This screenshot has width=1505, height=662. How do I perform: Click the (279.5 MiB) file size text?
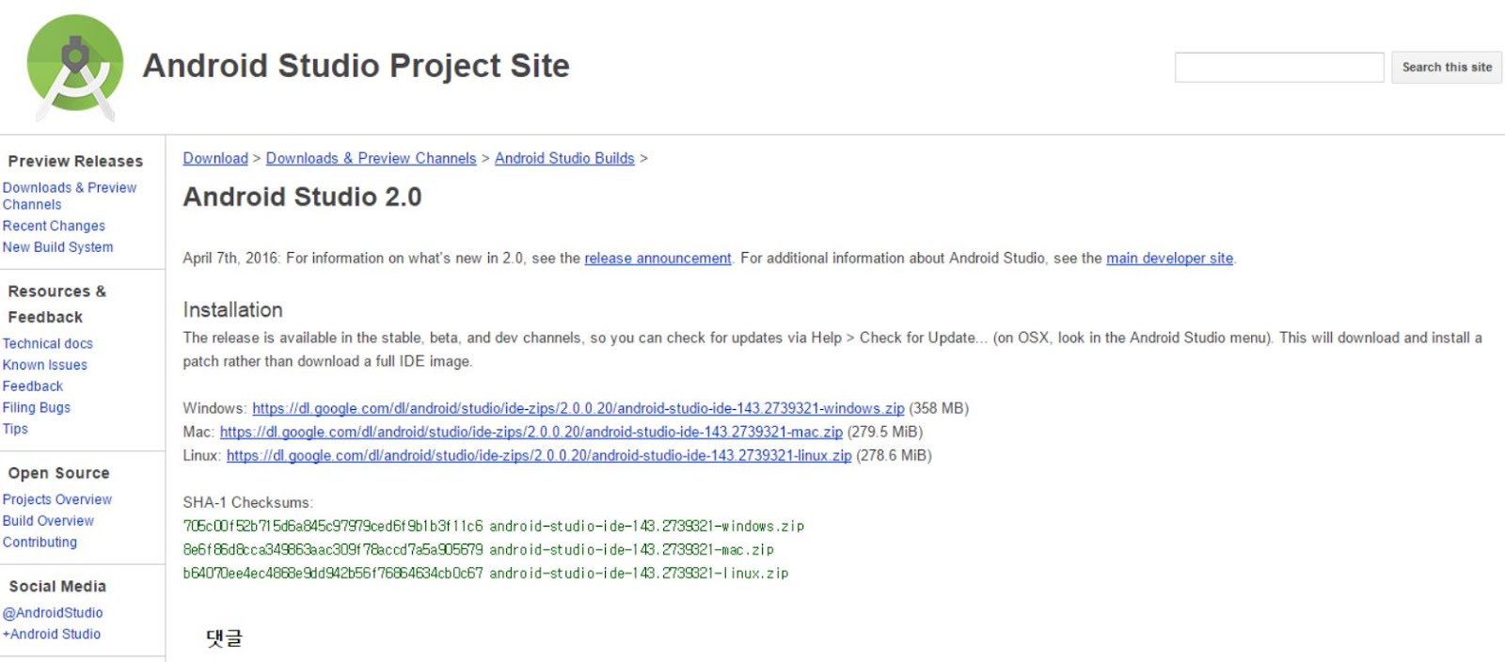tap(885, 432)
